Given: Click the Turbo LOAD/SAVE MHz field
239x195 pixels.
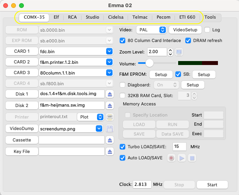Looking at the screenshot, I should (x=179, y=147).
